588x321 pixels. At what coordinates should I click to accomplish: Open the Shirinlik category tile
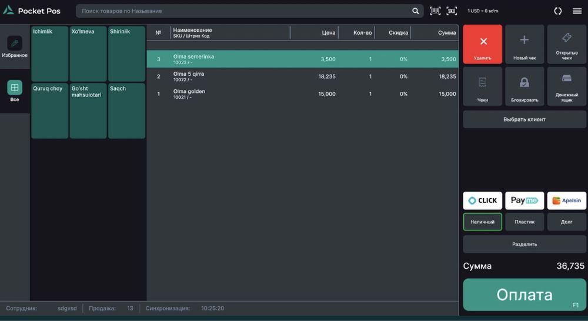click(126, 53)
